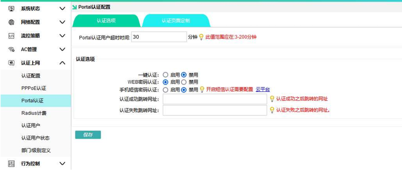Click the 认证上网 screen icon
Viewport: 402px width, 175px height.
tap(11, 63)
